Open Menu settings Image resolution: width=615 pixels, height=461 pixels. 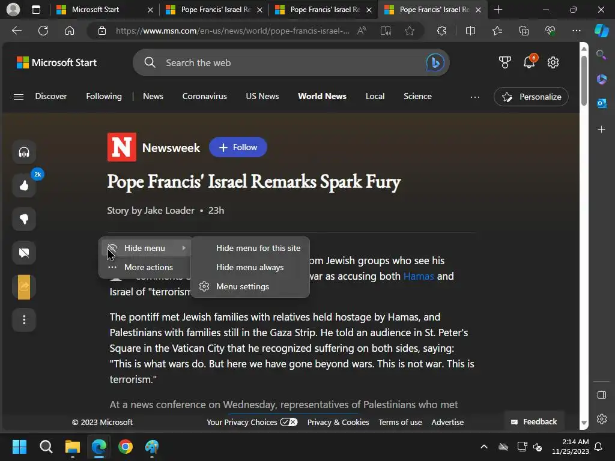click(x=250, y=286)
